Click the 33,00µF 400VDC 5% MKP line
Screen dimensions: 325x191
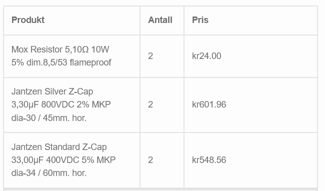[63, 160]
